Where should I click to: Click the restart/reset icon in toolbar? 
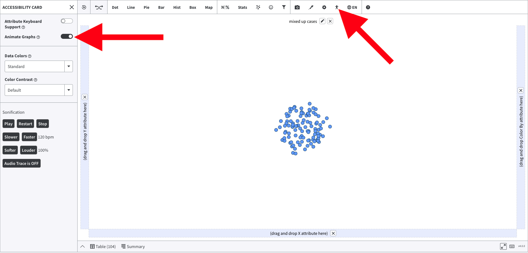click(84, 7)
